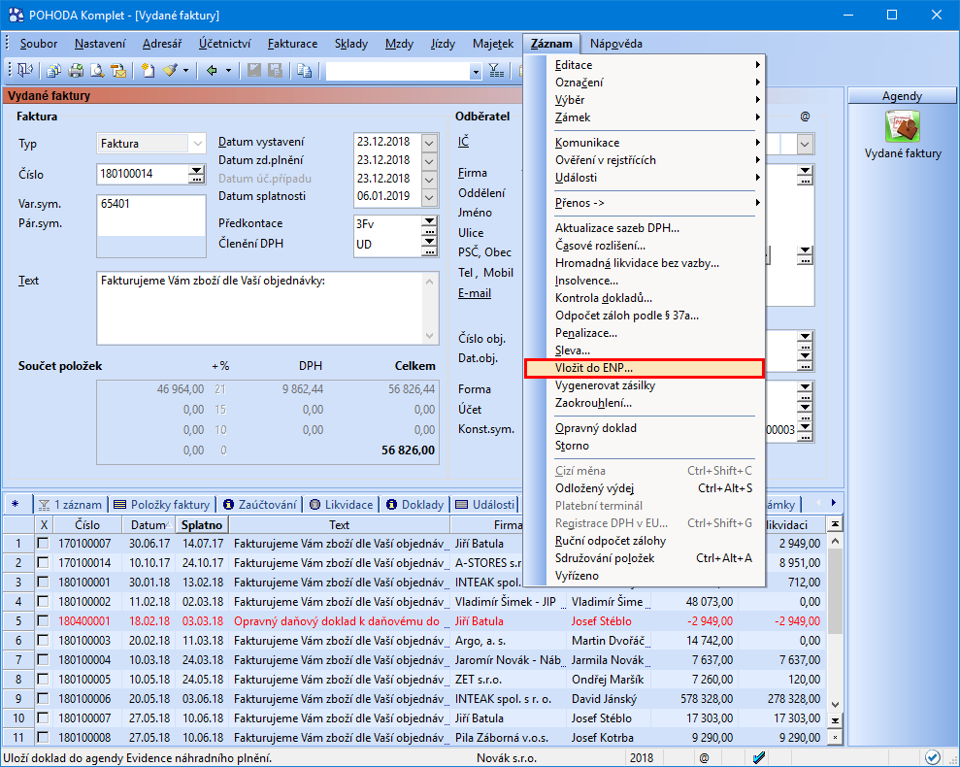Click the @ indicator in the status bar
Viewport: 960px width, 767px height.
(704, 758)
